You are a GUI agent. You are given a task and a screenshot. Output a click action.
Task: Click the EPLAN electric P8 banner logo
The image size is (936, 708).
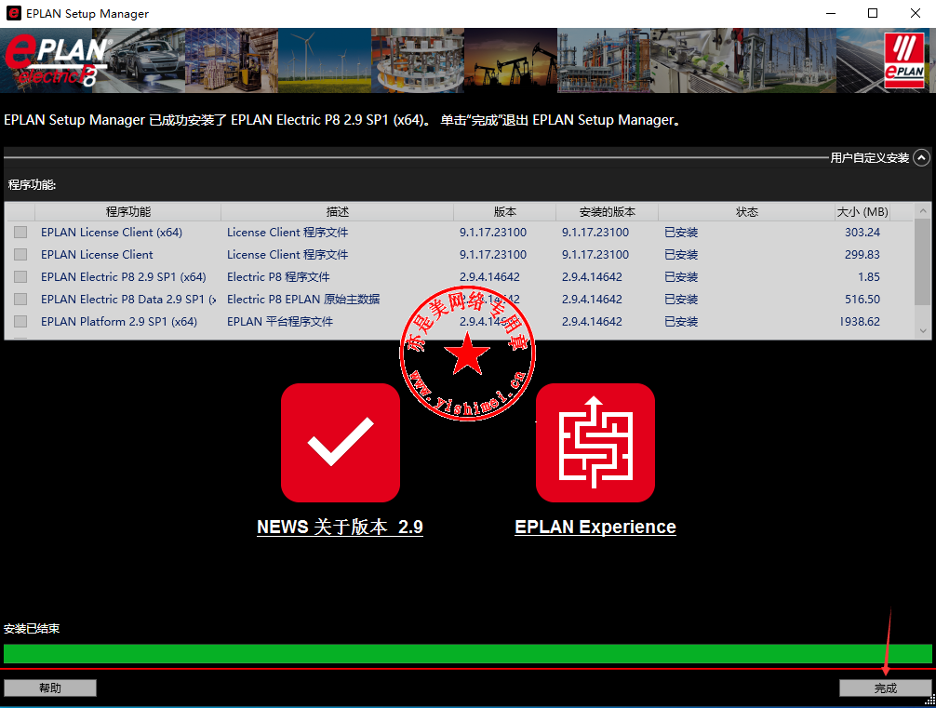[x=58, y=60]
